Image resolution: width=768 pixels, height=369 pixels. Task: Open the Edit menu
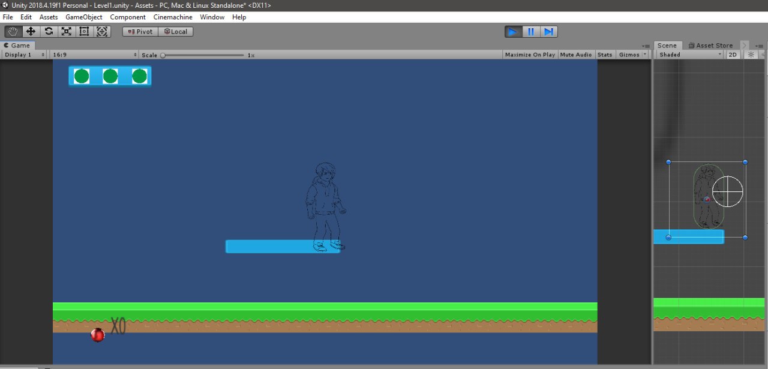(x=26, y=17)
